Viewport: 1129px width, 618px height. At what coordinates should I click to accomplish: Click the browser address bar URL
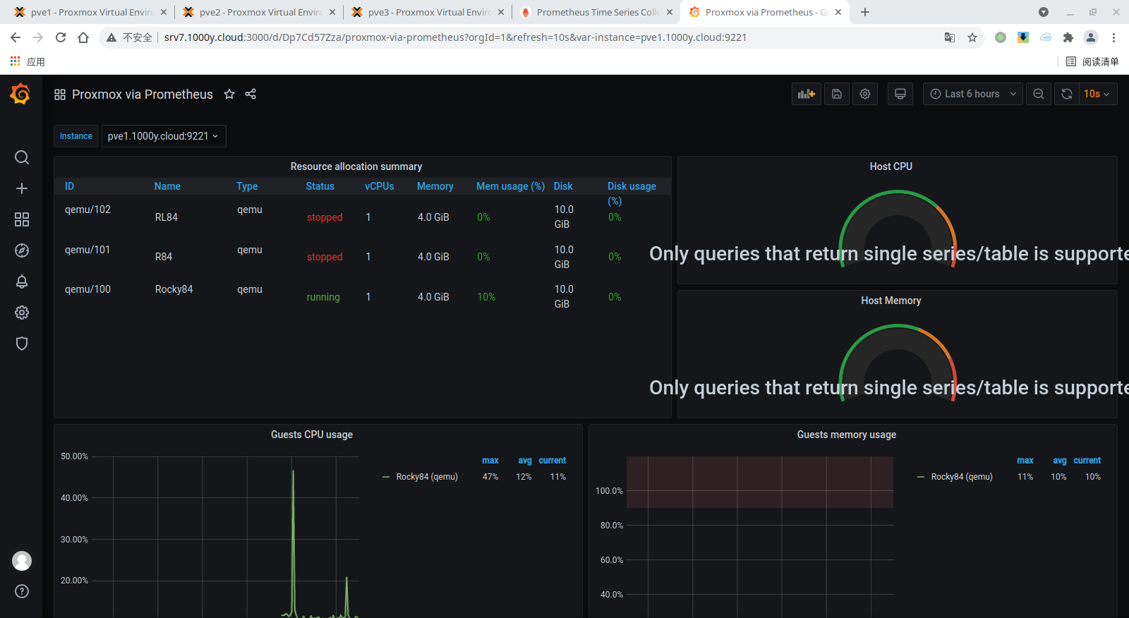click(455, 37)
